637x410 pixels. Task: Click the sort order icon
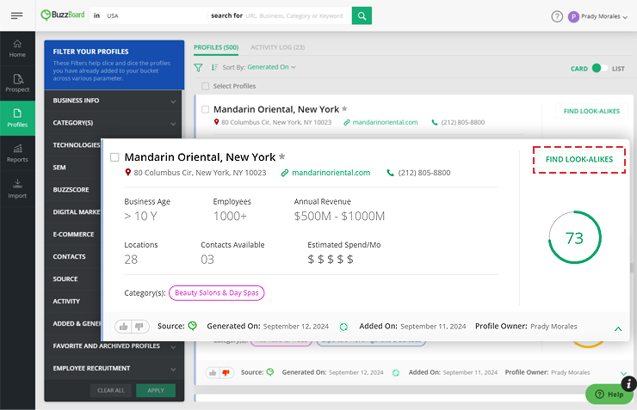[x=214, y=67]
